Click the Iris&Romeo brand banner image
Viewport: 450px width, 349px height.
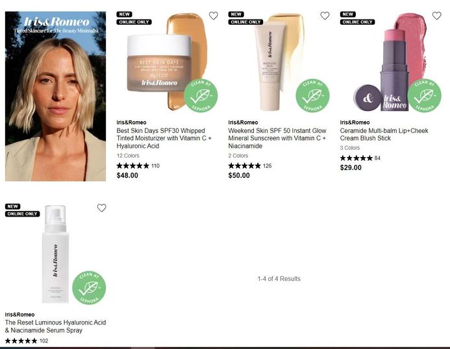pos(55,97)
